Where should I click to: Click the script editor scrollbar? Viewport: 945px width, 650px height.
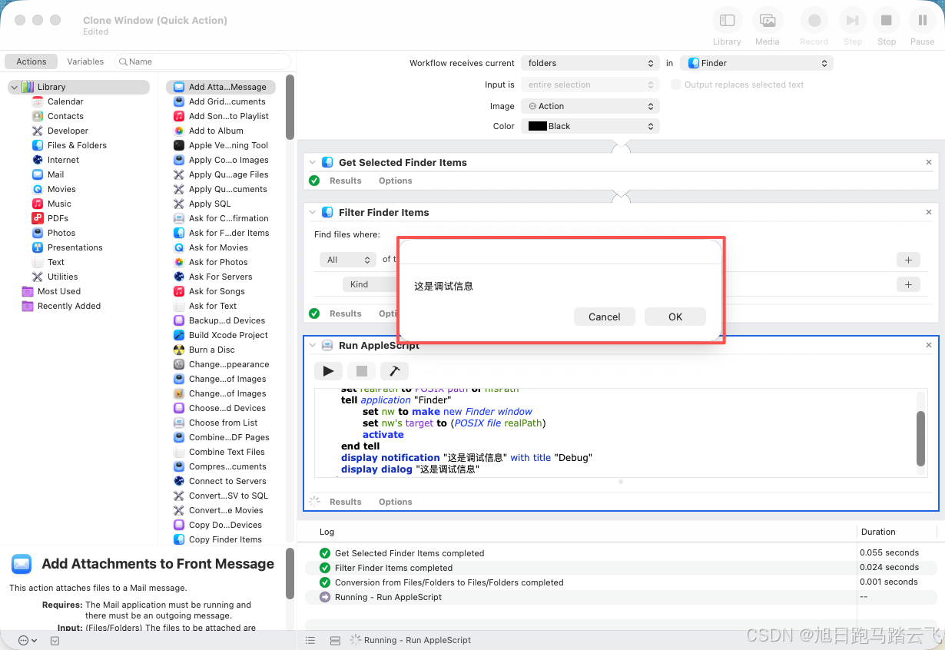[921, 438]
